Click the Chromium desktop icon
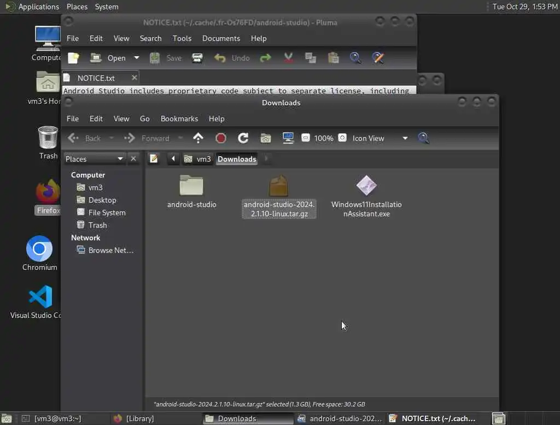The height and width of the screenshot is (425, 560). pyautogui.click(x=39, y=253)
